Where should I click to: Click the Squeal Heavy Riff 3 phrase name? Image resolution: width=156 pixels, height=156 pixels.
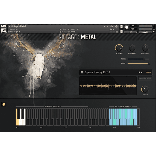(97, 72)
